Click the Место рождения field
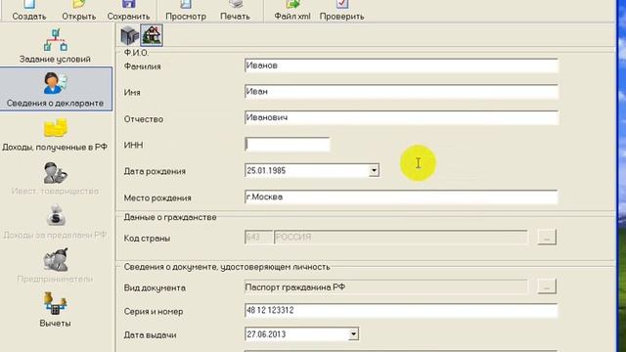The width and height of the screenshot is (626, 352). click(401, 197)
